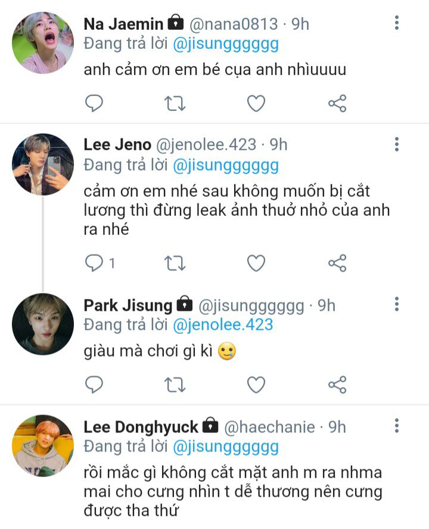Retweet Lee Jeno's reply

(175, 263)
